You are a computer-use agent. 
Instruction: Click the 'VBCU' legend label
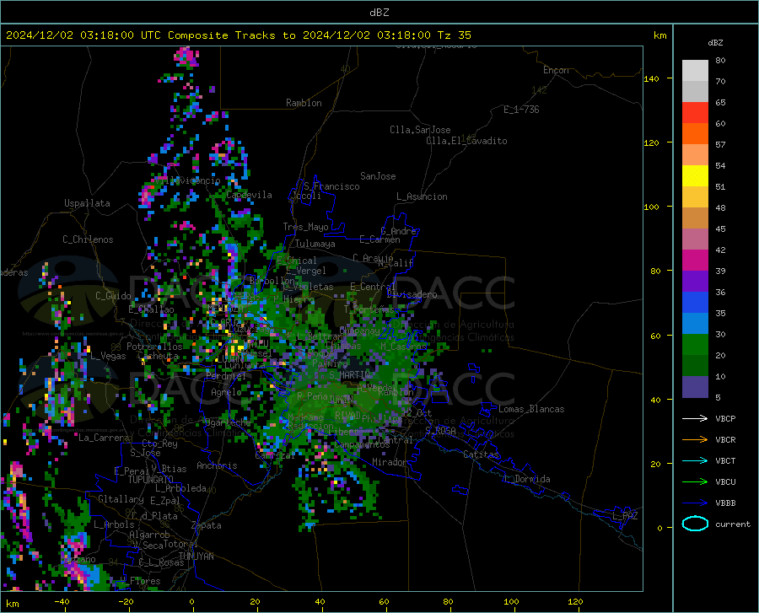[x=725, y=482]
